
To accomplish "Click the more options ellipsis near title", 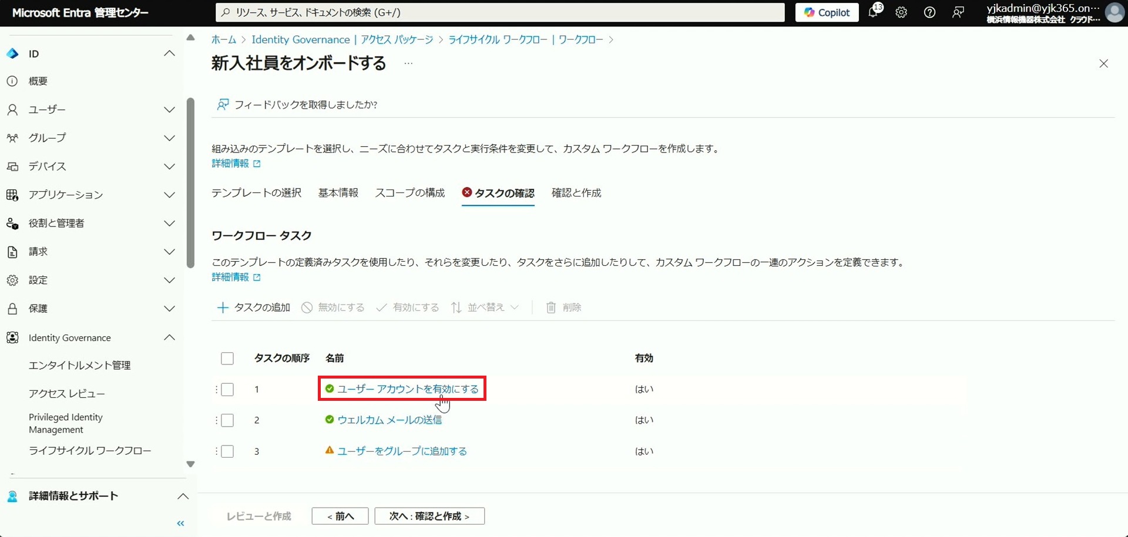I will 408,63.
